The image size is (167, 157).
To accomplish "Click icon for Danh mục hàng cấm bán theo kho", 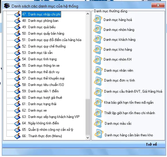I will tap(99, 133).
